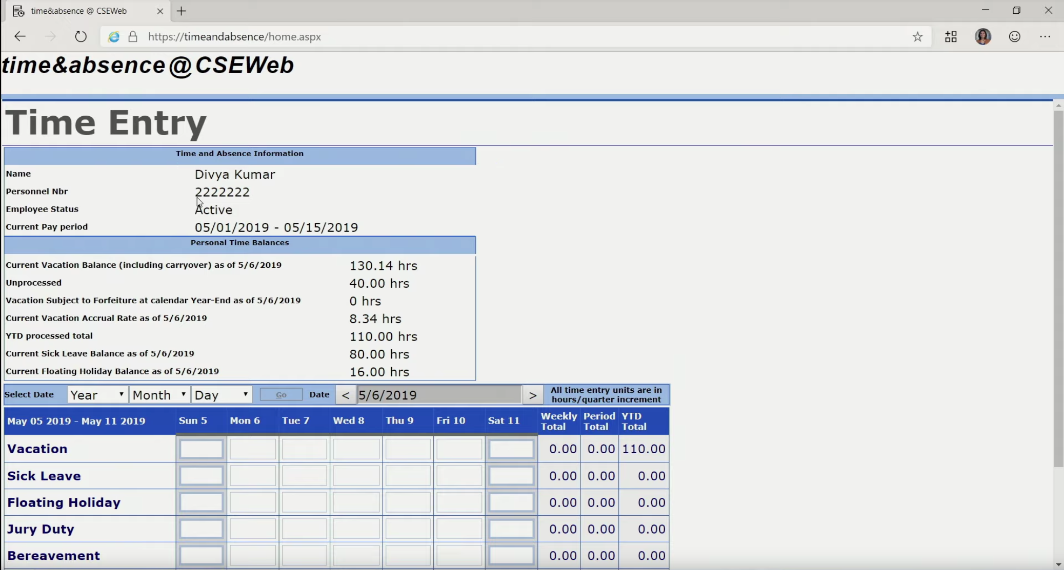This screenshot has height=570, width=1064.
Task: Reload the page with refresh icon
Action: (81, 36)
